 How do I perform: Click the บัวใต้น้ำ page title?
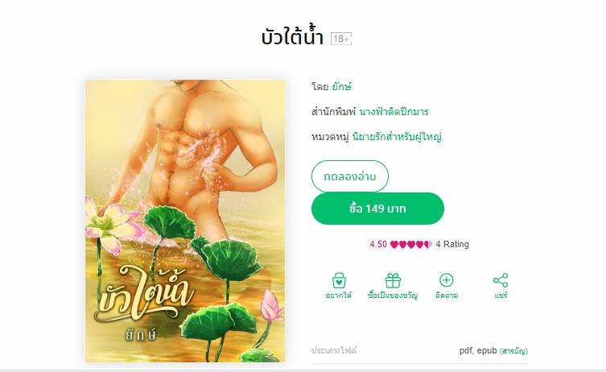[x=292, y=37]
